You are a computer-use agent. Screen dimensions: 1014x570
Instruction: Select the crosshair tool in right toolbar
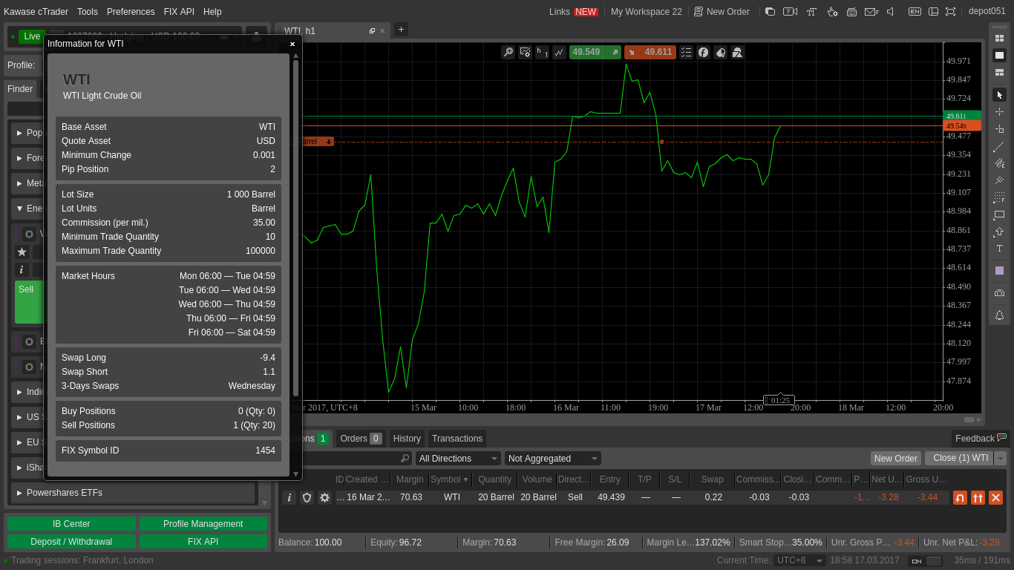pyautogui.click(x=999, y=111)
